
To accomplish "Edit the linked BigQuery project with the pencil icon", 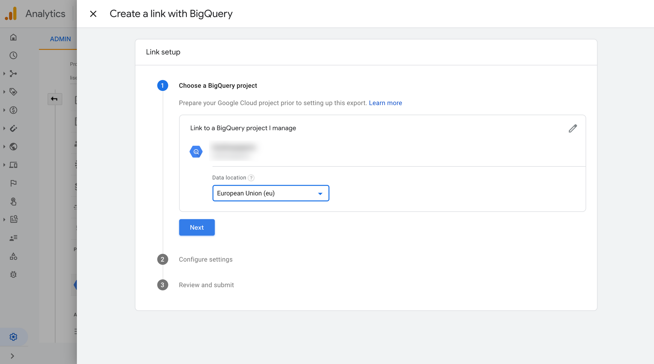I will (573, 128).
